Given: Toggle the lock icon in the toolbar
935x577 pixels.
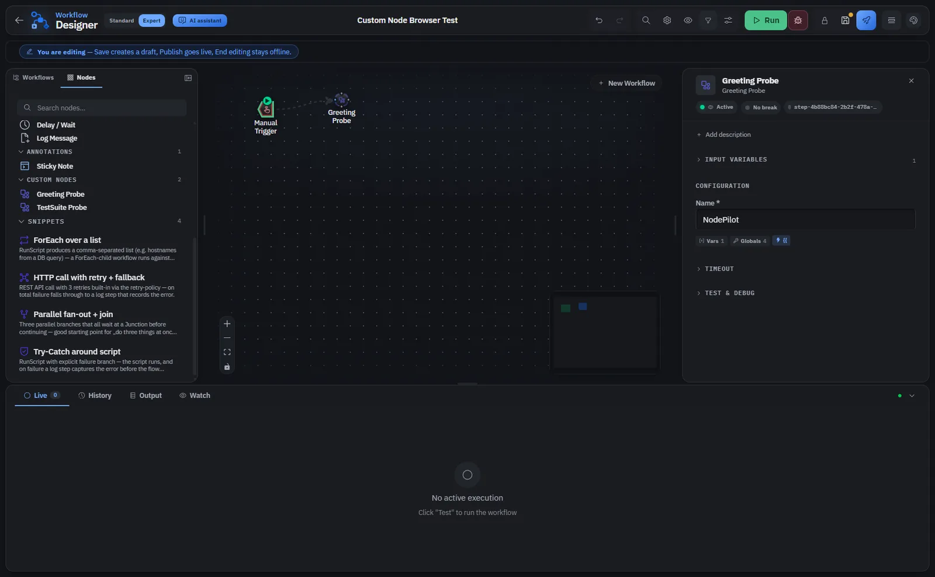Looking at the screenshot, I should point(825,20).
